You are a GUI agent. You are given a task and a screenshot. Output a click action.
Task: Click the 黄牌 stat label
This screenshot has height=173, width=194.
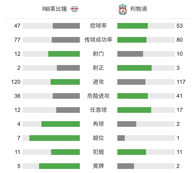tap(98, 166)
